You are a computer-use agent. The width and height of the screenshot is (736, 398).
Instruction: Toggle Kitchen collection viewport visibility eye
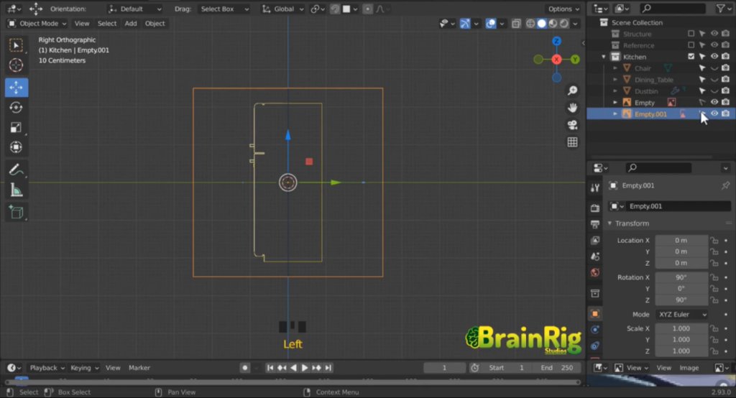pos(714,56)
